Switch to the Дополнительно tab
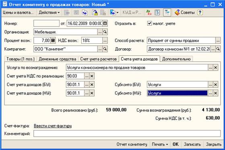Viewport: 225px width, 150px height. (176, 59)
